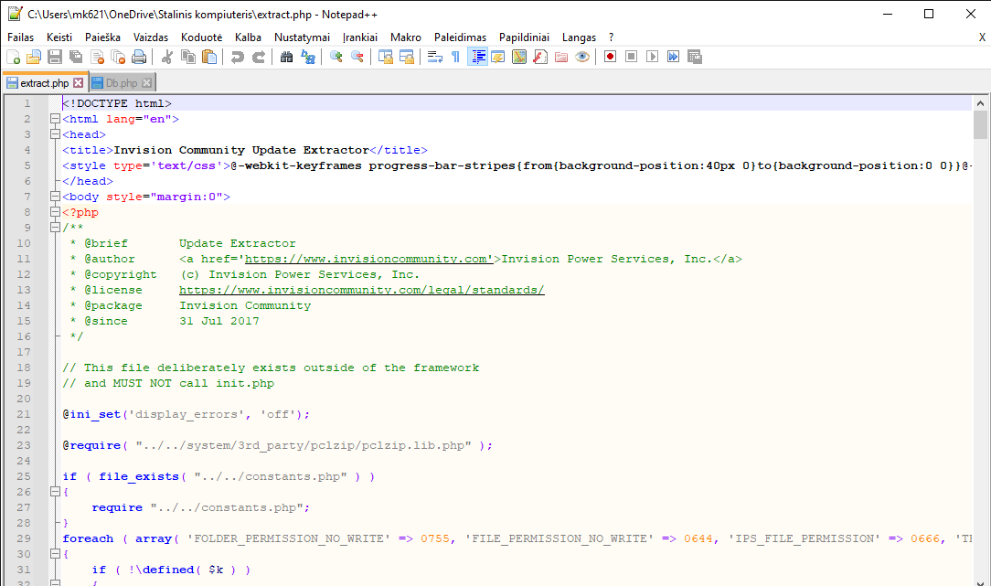Screen dimensions: 991x586
Task: Click the Save All icon
Action: click(x=76, y=57)
